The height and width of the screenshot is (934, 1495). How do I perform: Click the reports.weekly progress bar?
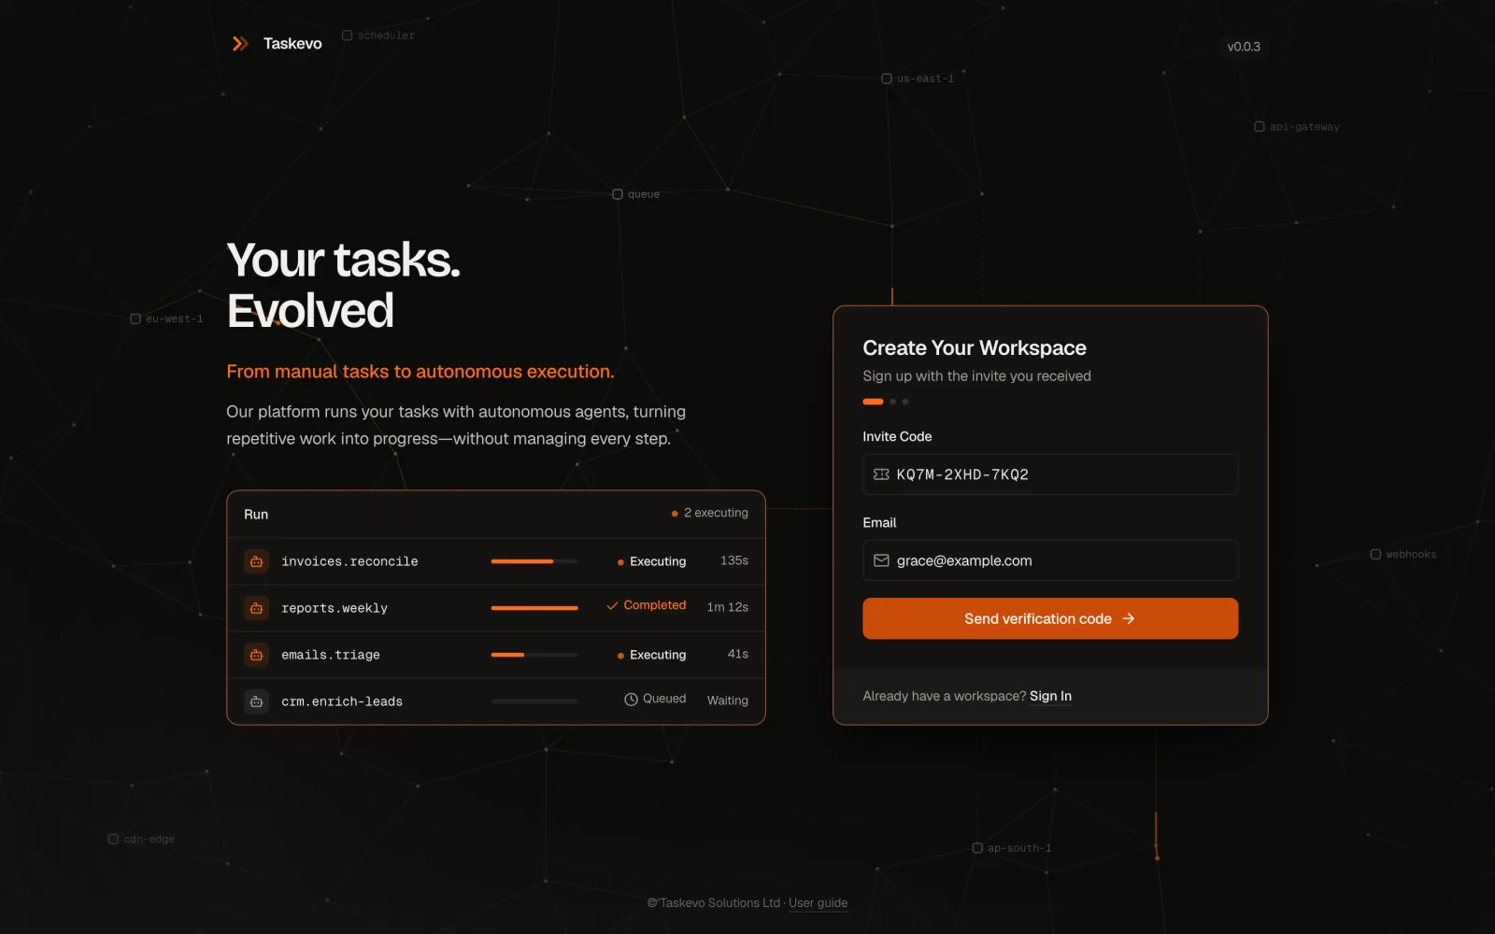(534, 608)
